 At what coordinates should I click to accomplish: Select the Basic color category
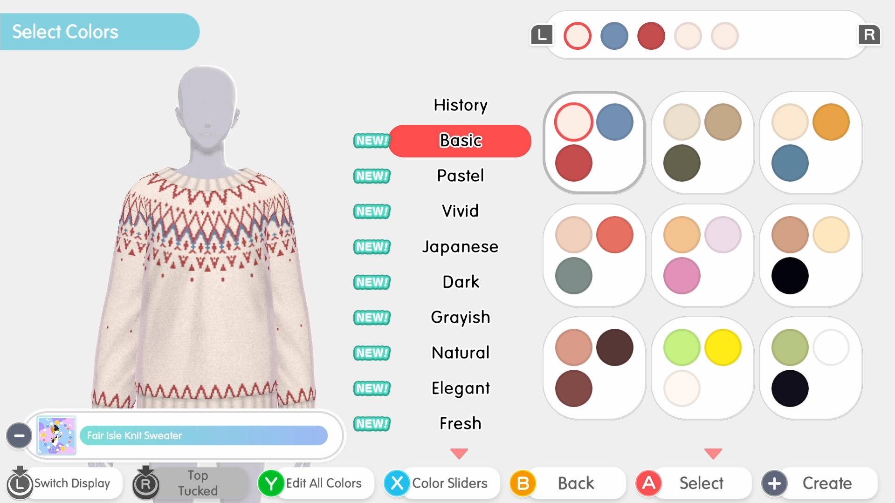(x=461, y=141)
